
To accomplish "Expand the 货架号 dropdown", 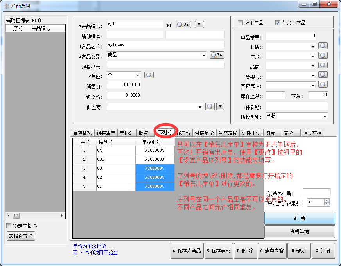I will tap(313, 75).
